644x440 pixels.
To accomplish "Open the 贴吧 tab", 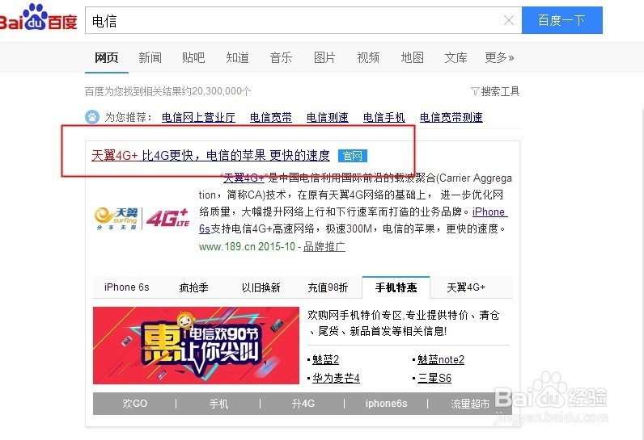I will pyautogui.click(x=193, y=58).
